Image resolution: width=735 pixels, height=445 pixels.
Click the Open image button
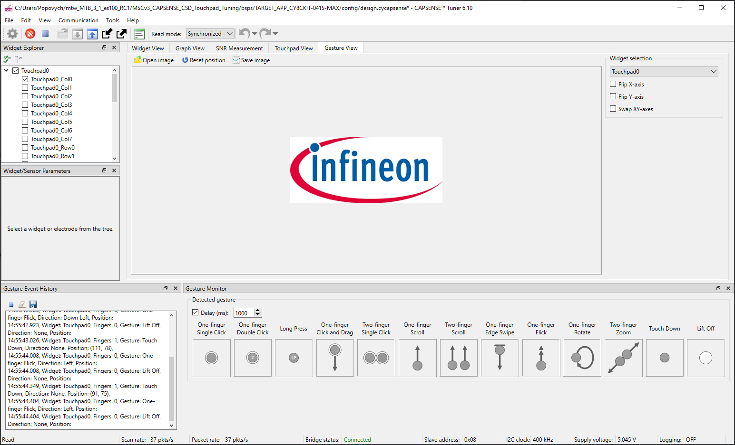(154, 60)
